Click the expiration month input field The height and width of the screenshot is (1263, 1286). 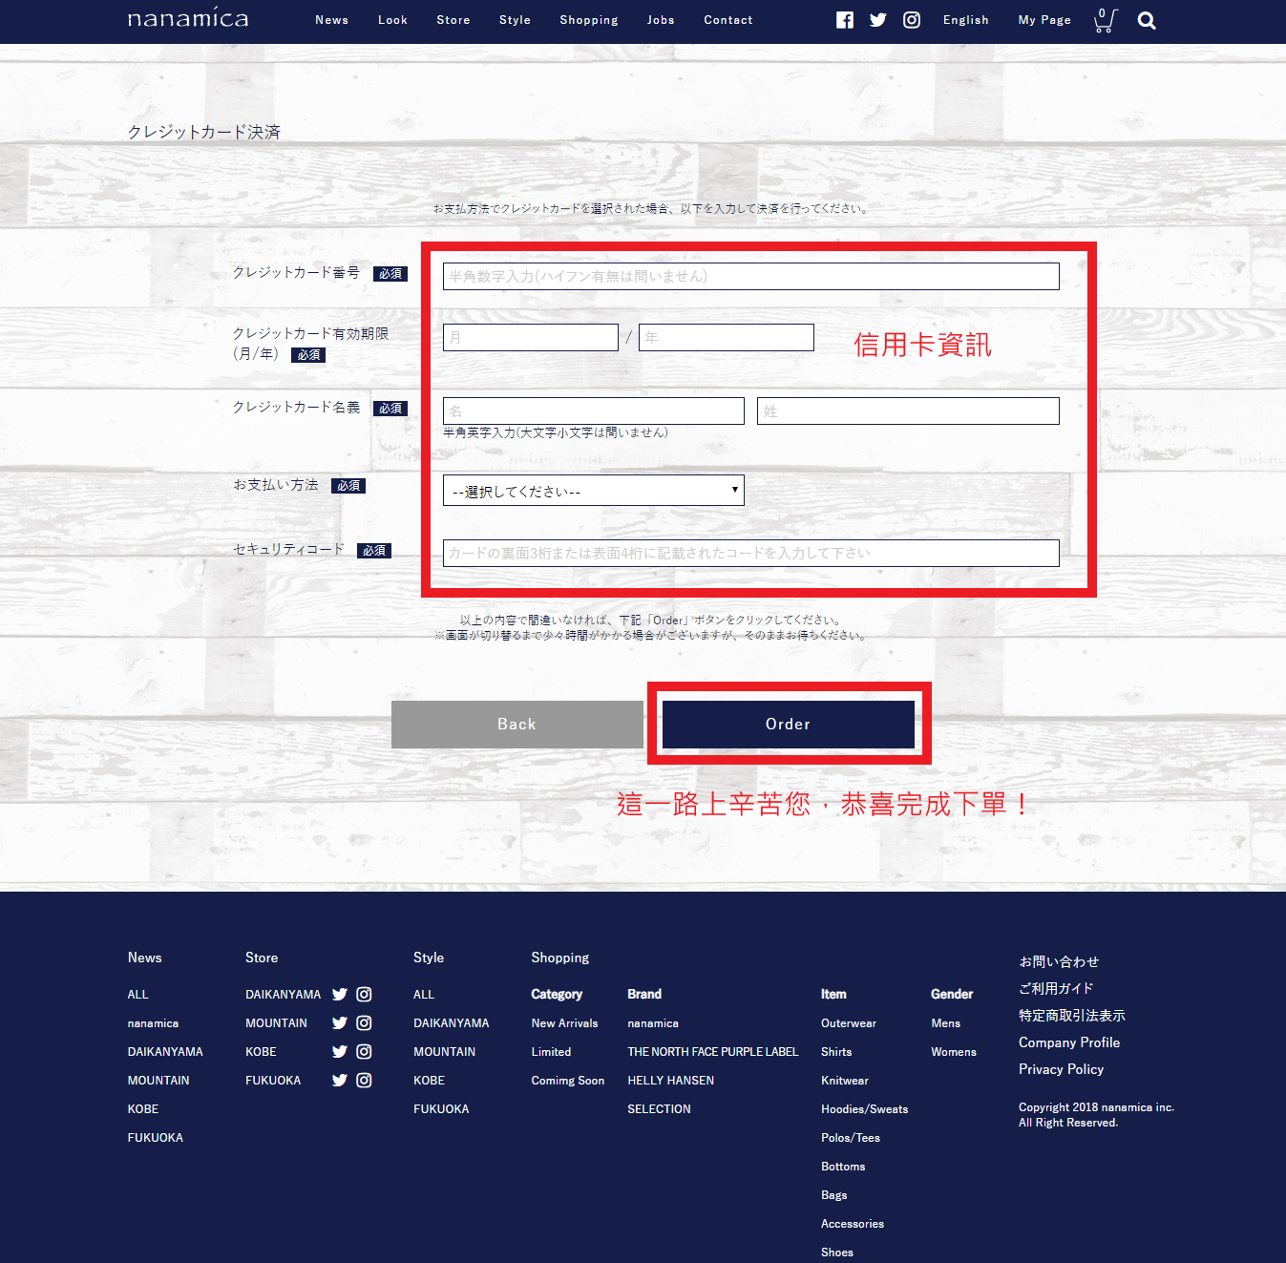[530, 338]
